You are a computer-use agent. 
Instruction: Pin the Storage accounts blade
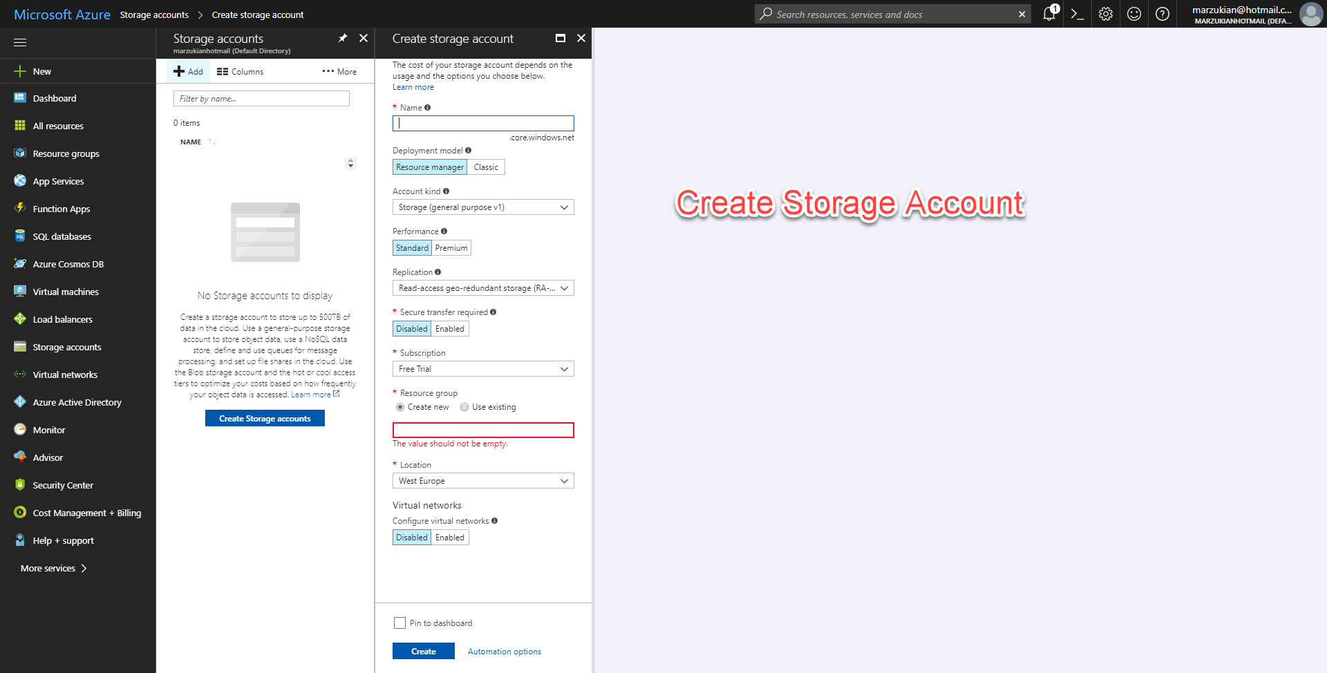click(343, 38)
